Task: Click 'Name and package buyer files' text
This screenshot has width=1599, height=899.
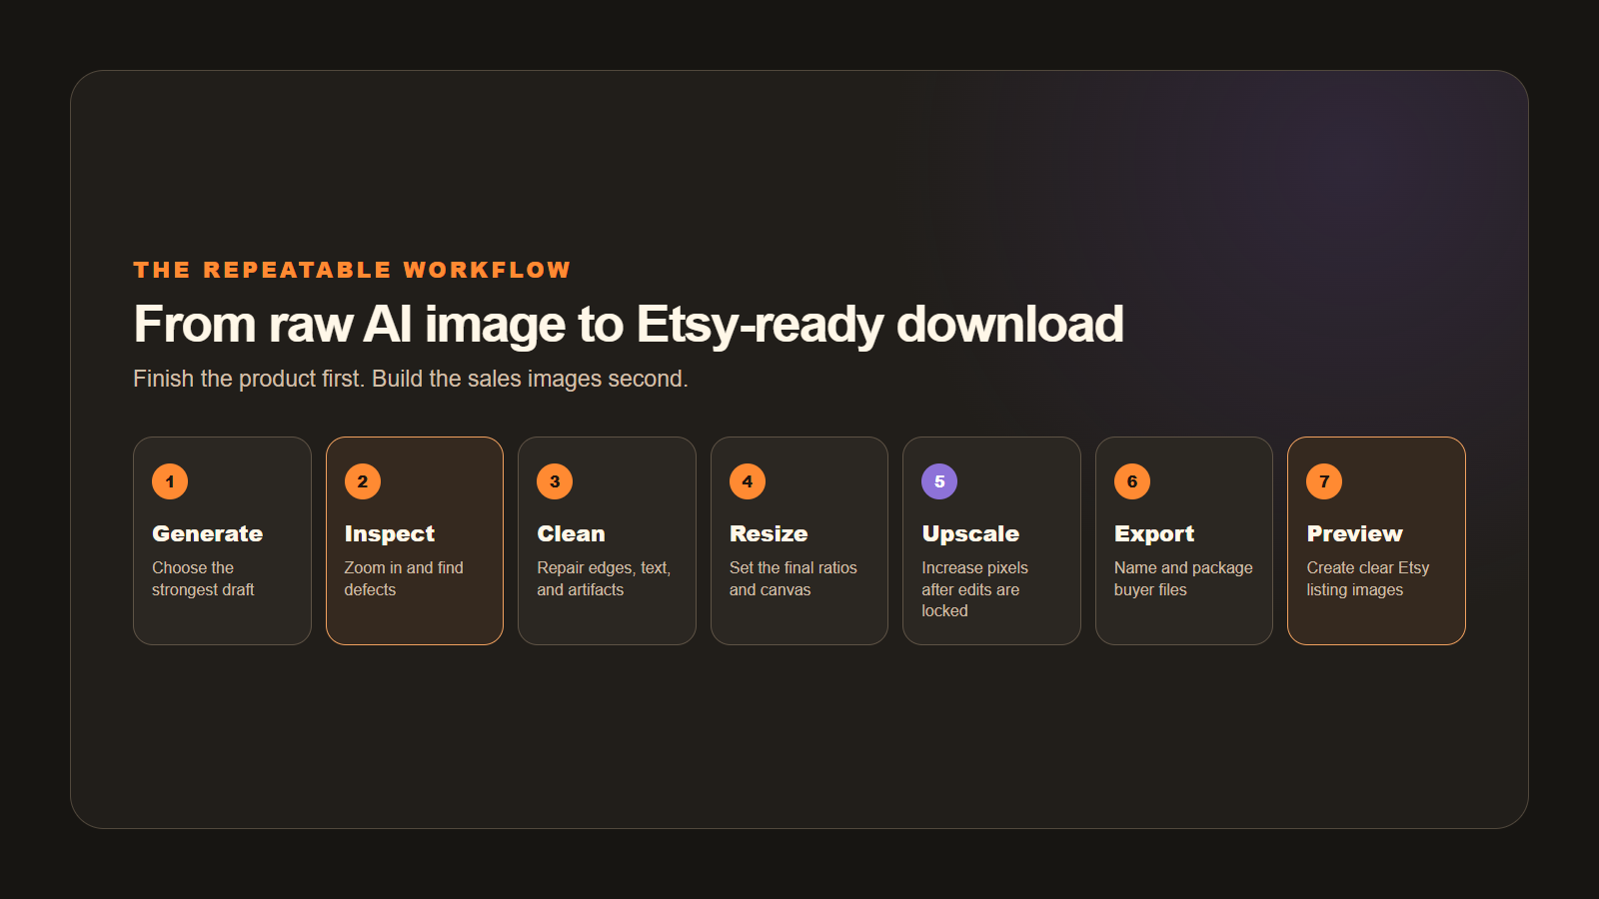Action: (x=1183, y=578)
